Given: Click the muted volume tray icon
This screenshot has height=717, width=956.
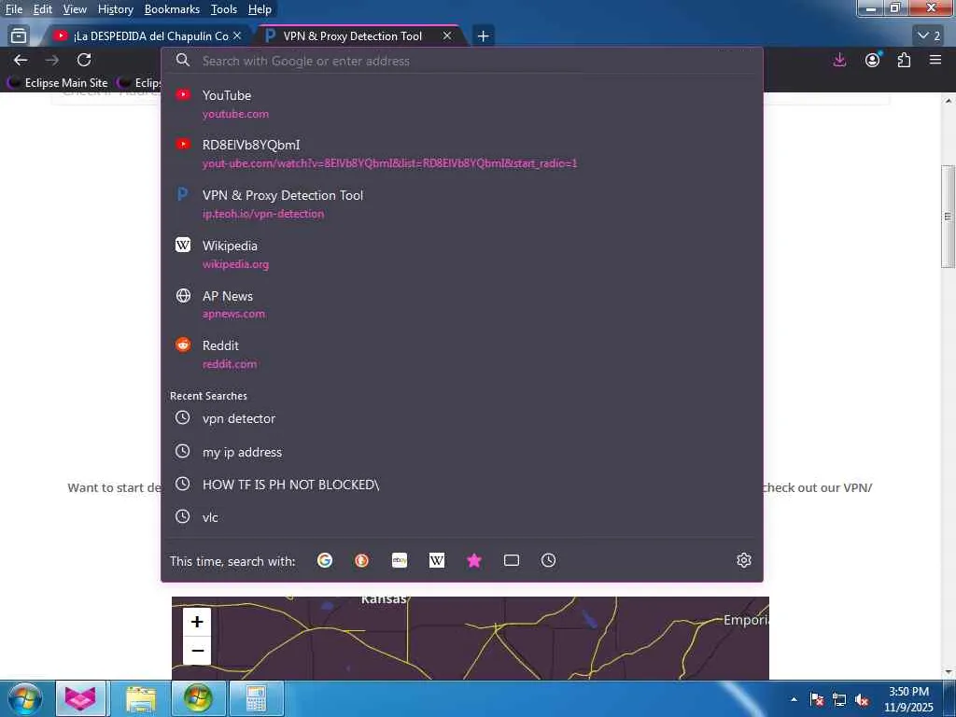Looking at the screenshot, I should coord(862,700).
